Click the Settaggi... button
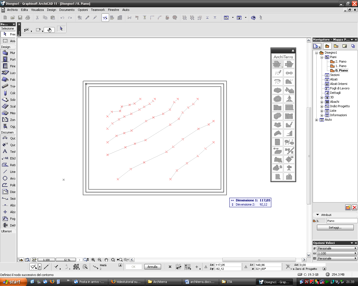 point(335,228)
